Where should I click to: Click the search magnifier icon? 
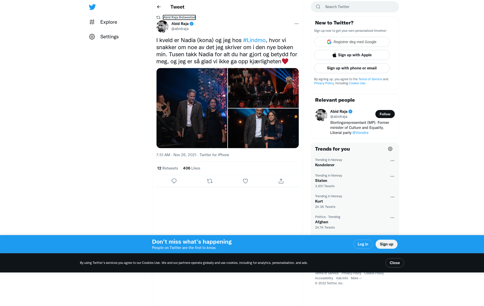click(x=318, y=7)
